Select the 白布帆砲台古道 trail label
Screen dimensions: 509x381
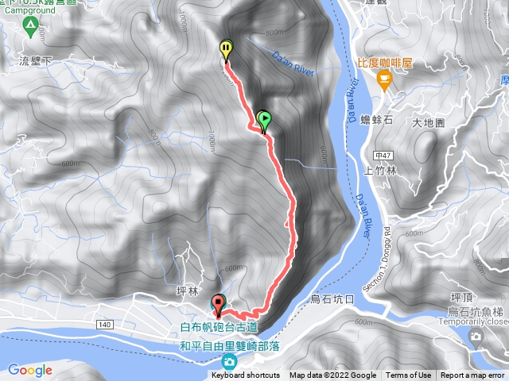click(219, 327)
